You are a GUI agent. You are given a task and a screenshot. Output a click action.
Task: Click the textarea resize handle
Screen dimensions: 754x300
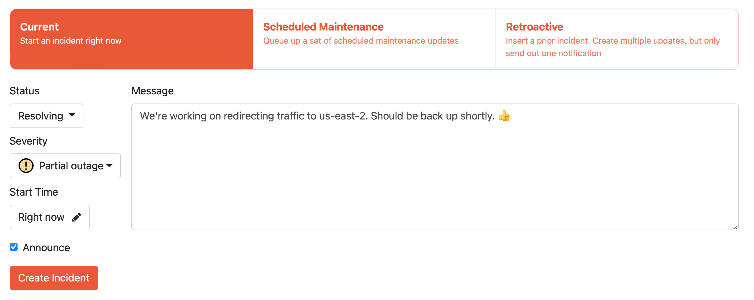[735, 228]
